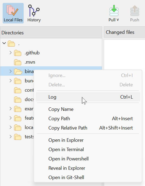Select the .mvn tree label
Viewport: 145px width, 186px height.
coord(30,62)
